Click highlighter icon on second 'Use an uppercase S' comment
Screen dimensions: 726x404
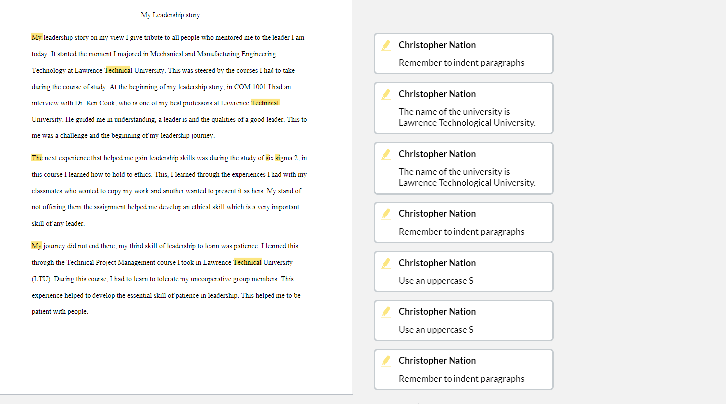386,312
